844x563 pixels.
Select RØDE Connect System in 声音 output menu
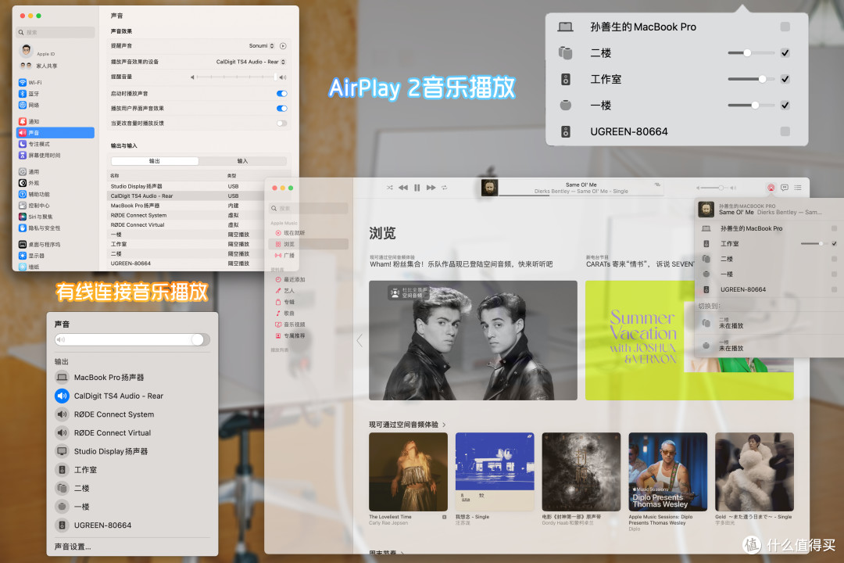pyautogui.click(x=132, y=414)
